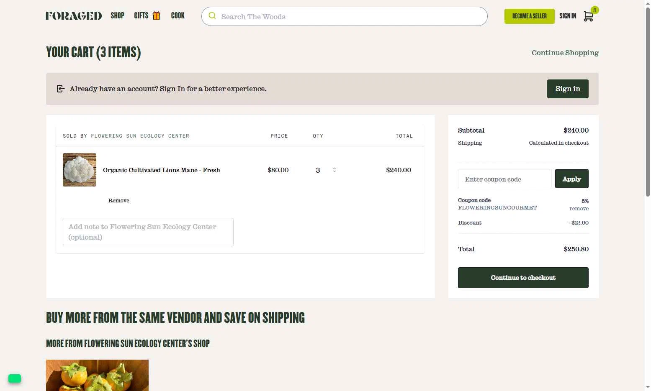Screen dimensions: 651x391
Task: Click the 'Your Cart (3 Items)' heading
Action: [x=93, y=53]
